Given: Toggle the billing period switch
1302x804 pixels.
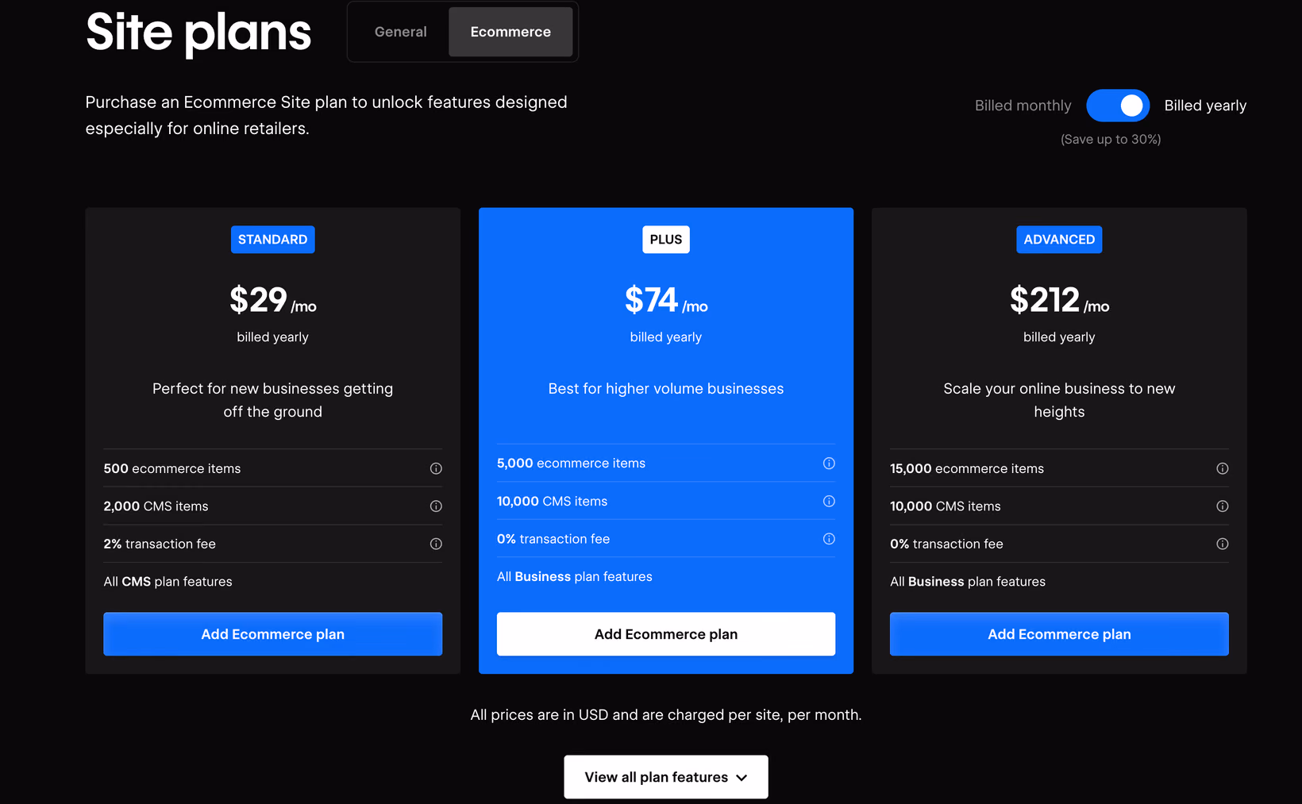Looking at the screenshot, I should coord(1118,106).
